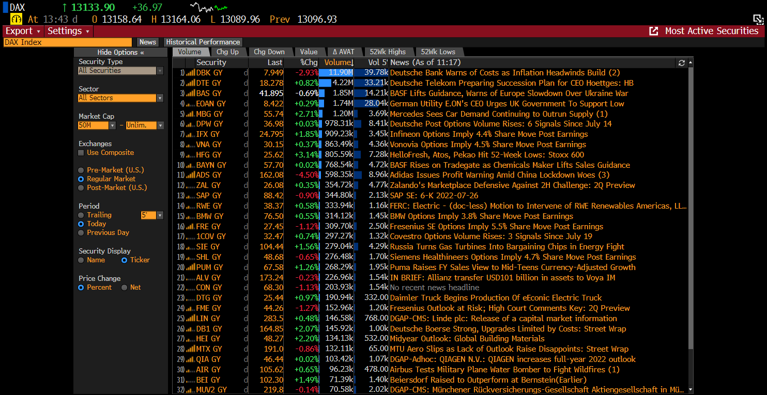Open the chart icon beside DPW GY
This screenshot has width=767, height=395.
(190, 124)
